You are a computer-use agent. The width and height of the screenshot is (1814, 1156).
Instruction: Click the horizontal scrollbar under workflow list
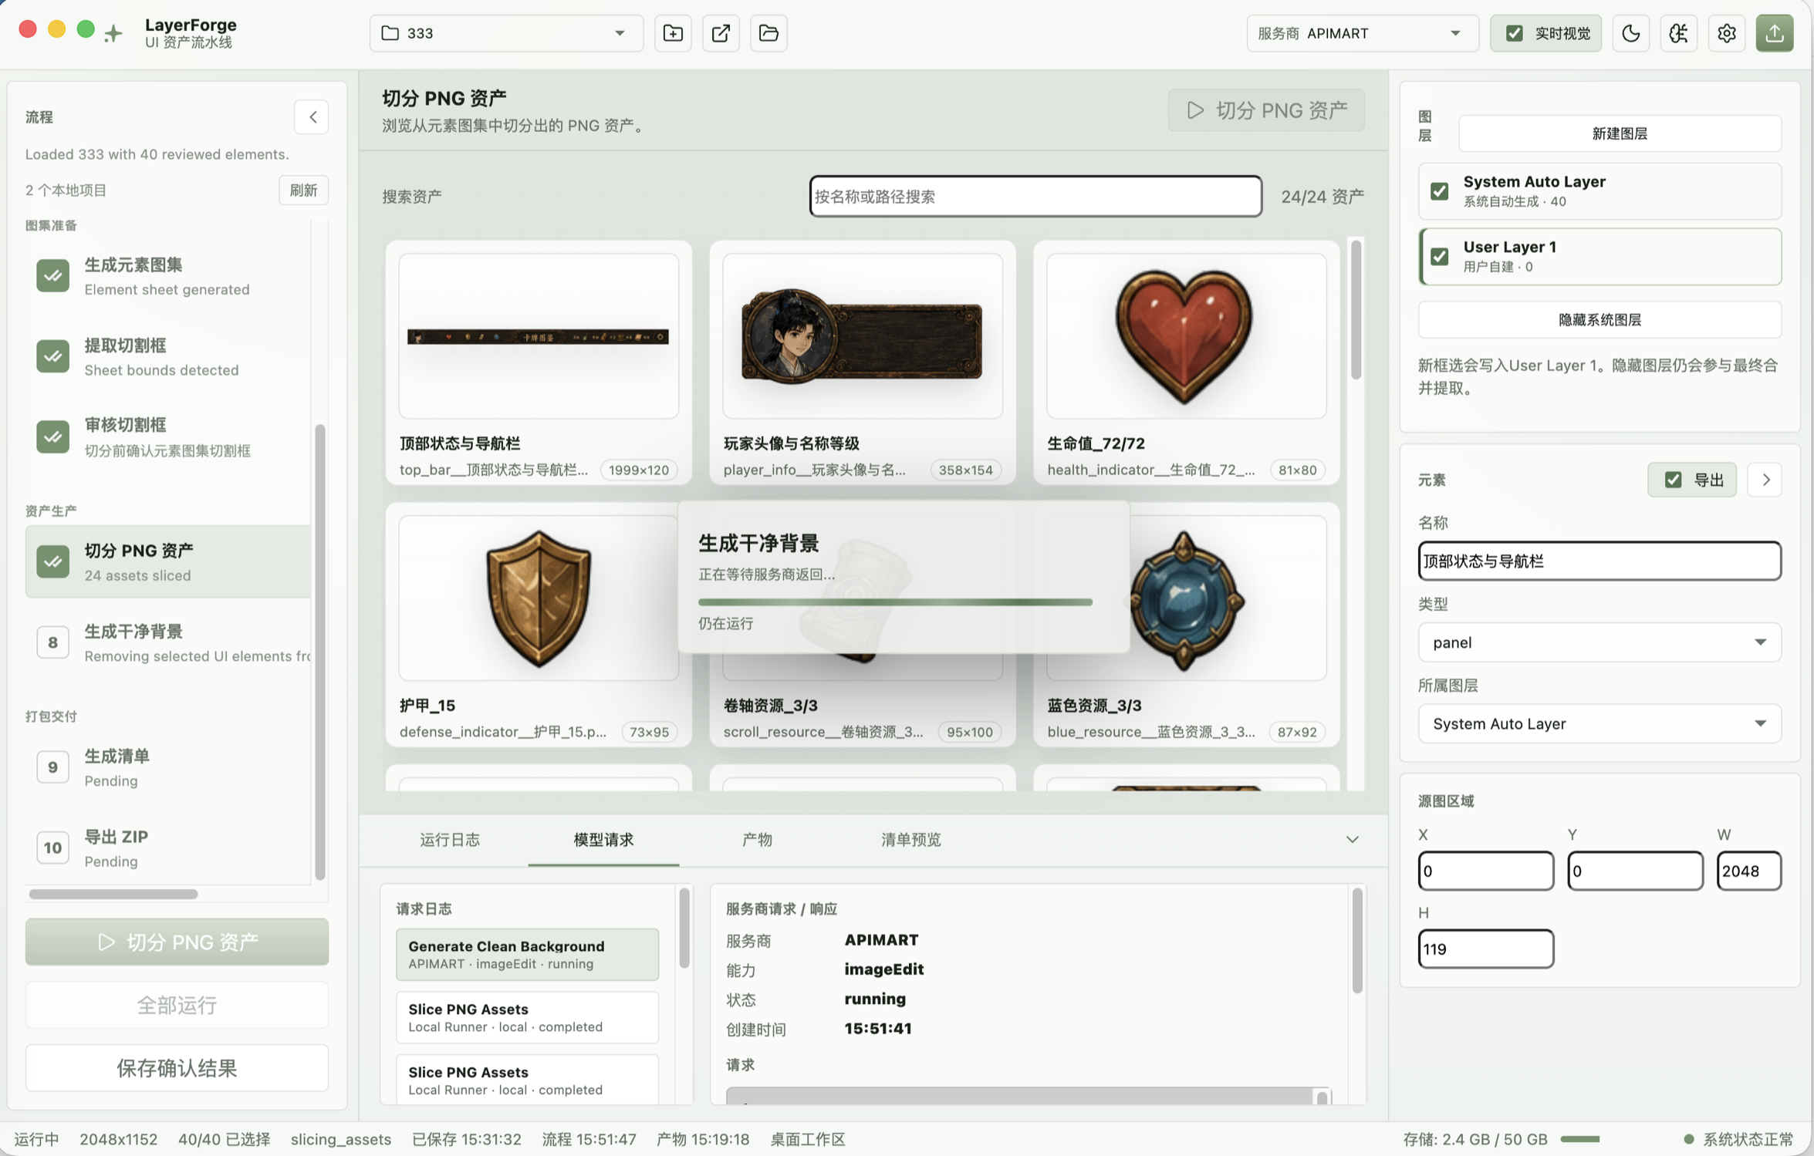[x=113, y=895]
